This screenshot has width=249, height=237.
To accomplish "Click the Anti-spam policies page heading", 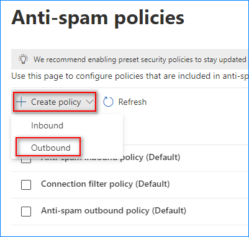I will [x=97, y=17].
